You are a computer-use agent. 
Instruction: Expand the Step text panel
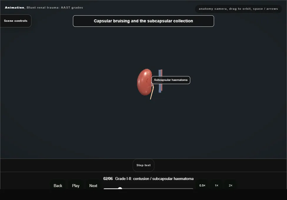[x=143, y=165]
